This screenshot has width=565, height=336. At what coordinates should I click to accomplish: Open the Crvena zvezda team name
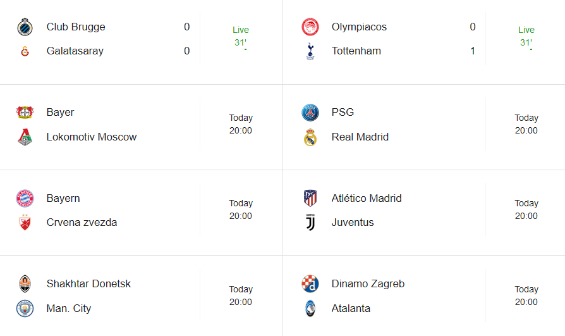coord(82,222)
